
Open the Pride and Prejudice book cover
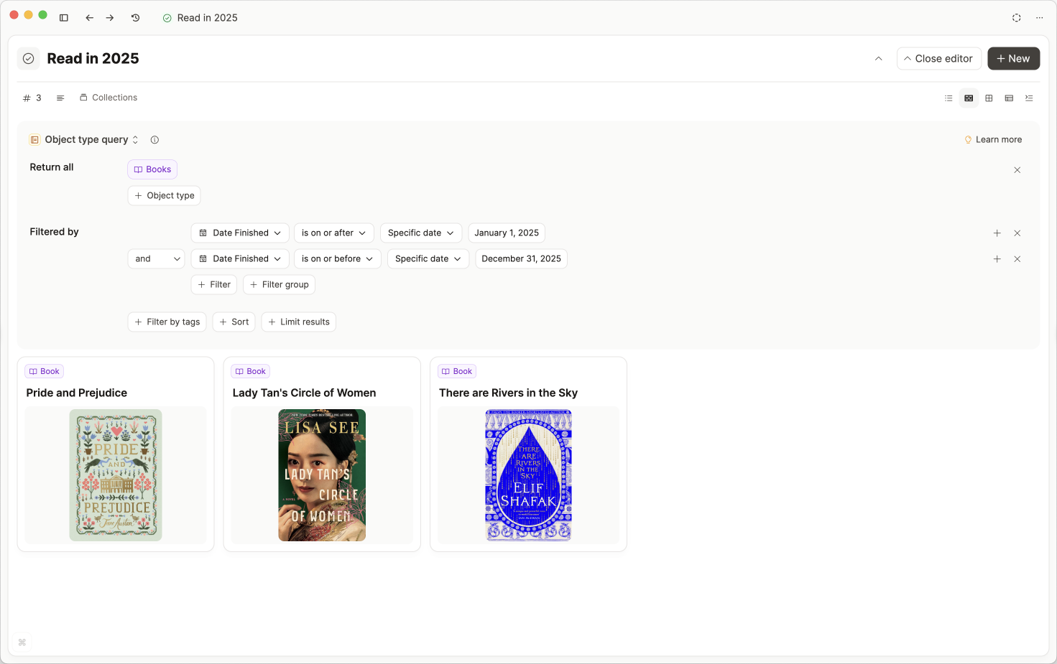pos(116,474)
